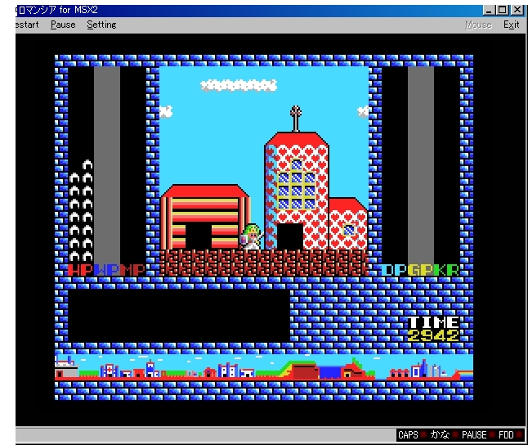The image size is (528, 445).
Task: Close the emulator window
Action: click(x=517, y=10)
